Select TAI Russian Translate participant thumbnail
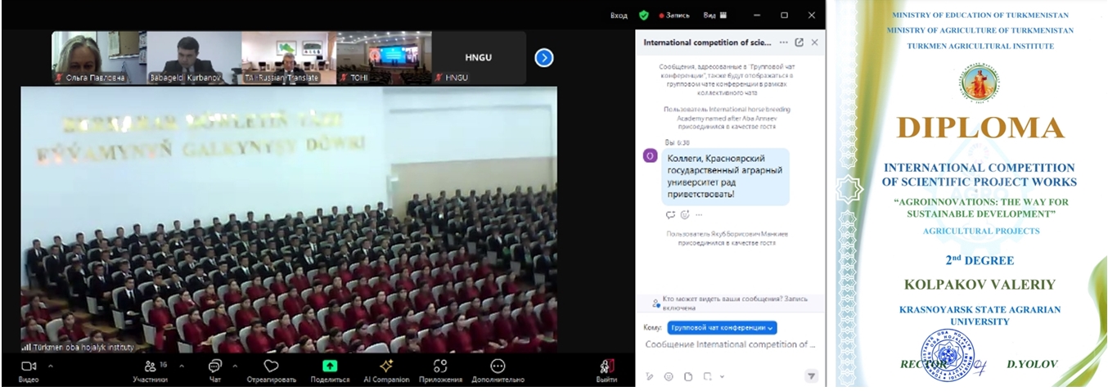This screenshot has width=1108, height=391. [x=288, y=58]
